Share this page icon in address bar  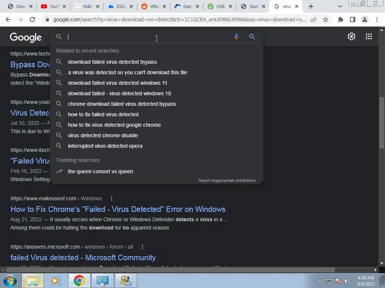pos(314,19)
